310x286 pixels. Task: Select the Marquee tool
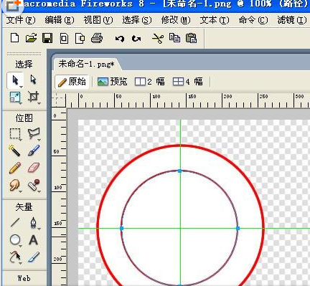coord(15,134)
